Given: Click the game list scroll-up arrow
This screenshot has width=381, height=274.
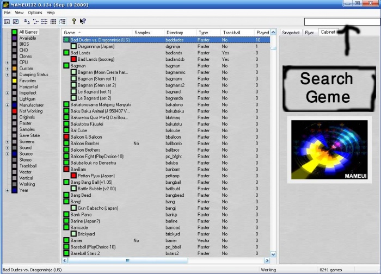Looking at the screenshot, I should point(273,32).
